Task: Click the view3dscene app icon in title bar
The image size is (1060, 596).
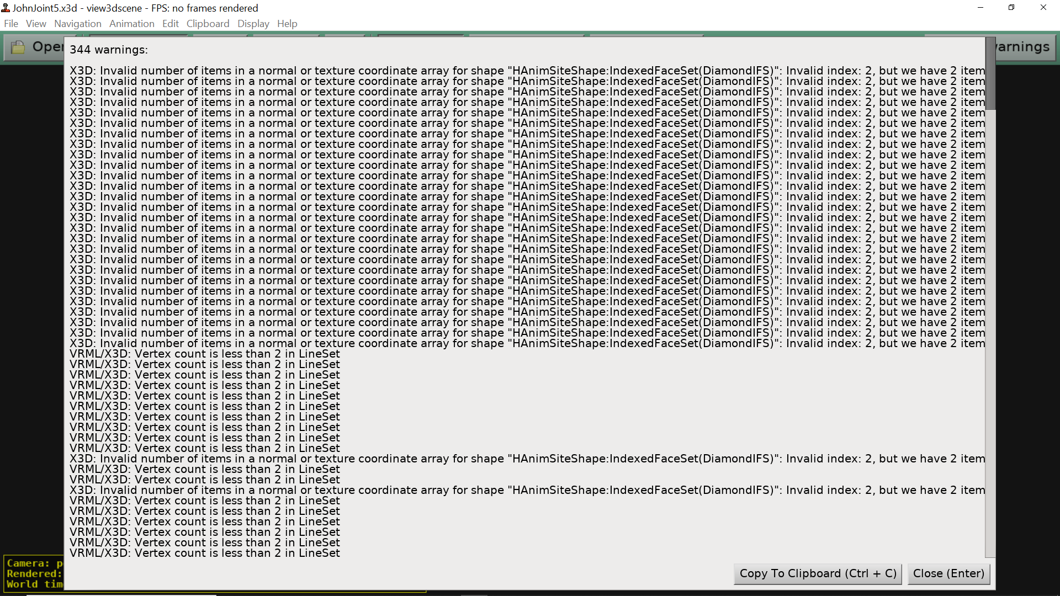Action: click(x=6, y=8)
